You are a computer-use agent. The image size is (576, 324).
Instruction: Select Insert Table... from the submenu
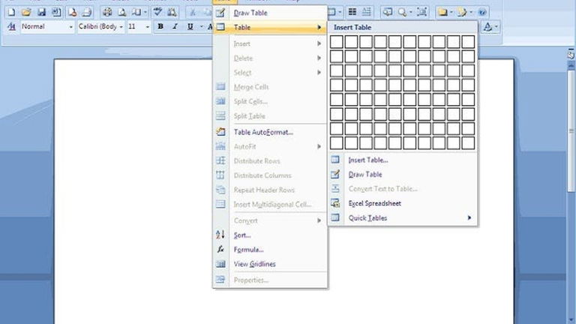(367, 160)
